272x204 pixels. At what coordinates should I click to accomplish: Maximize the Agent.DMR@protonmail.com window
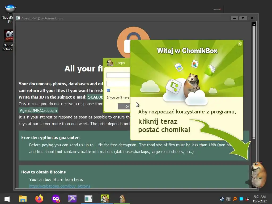click(x=243, y=18)
